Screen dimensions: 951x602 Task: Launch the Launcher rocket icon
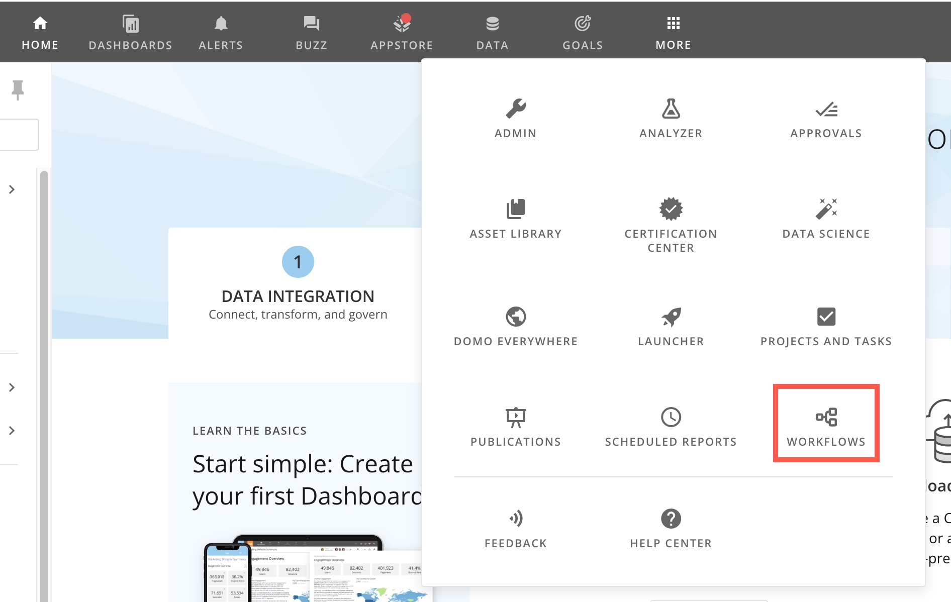[671, 317]
